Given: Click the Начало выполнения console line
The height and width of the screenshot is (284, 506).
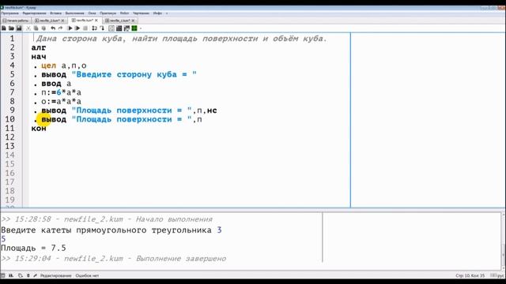Looking at the screenshot, I should tap(107, 219).
